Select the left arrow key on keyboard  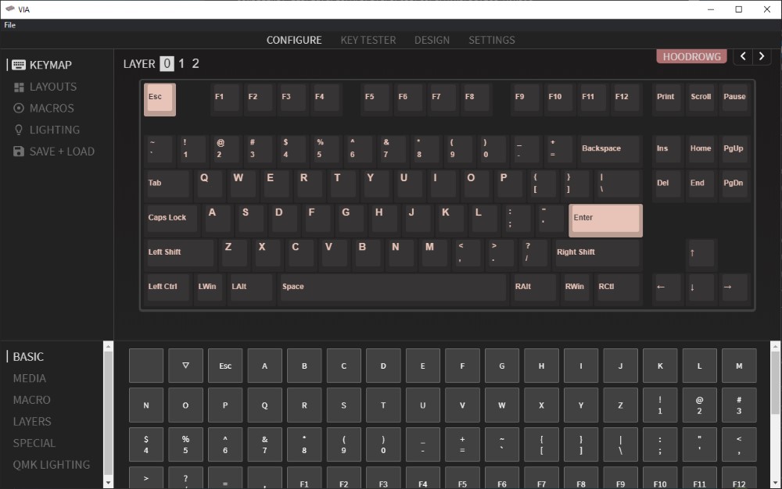point(667,287)
